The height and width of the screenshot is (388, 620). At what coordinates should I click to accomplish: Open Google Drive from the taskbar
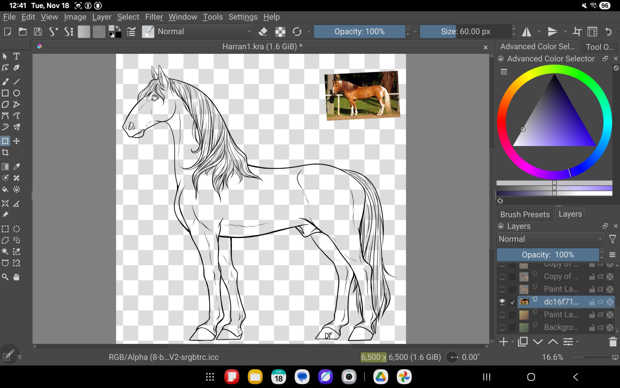[380, 377]
